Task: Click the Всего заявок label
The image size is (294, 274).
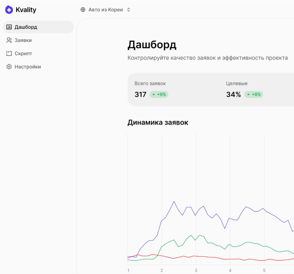Action: (150, 83)
